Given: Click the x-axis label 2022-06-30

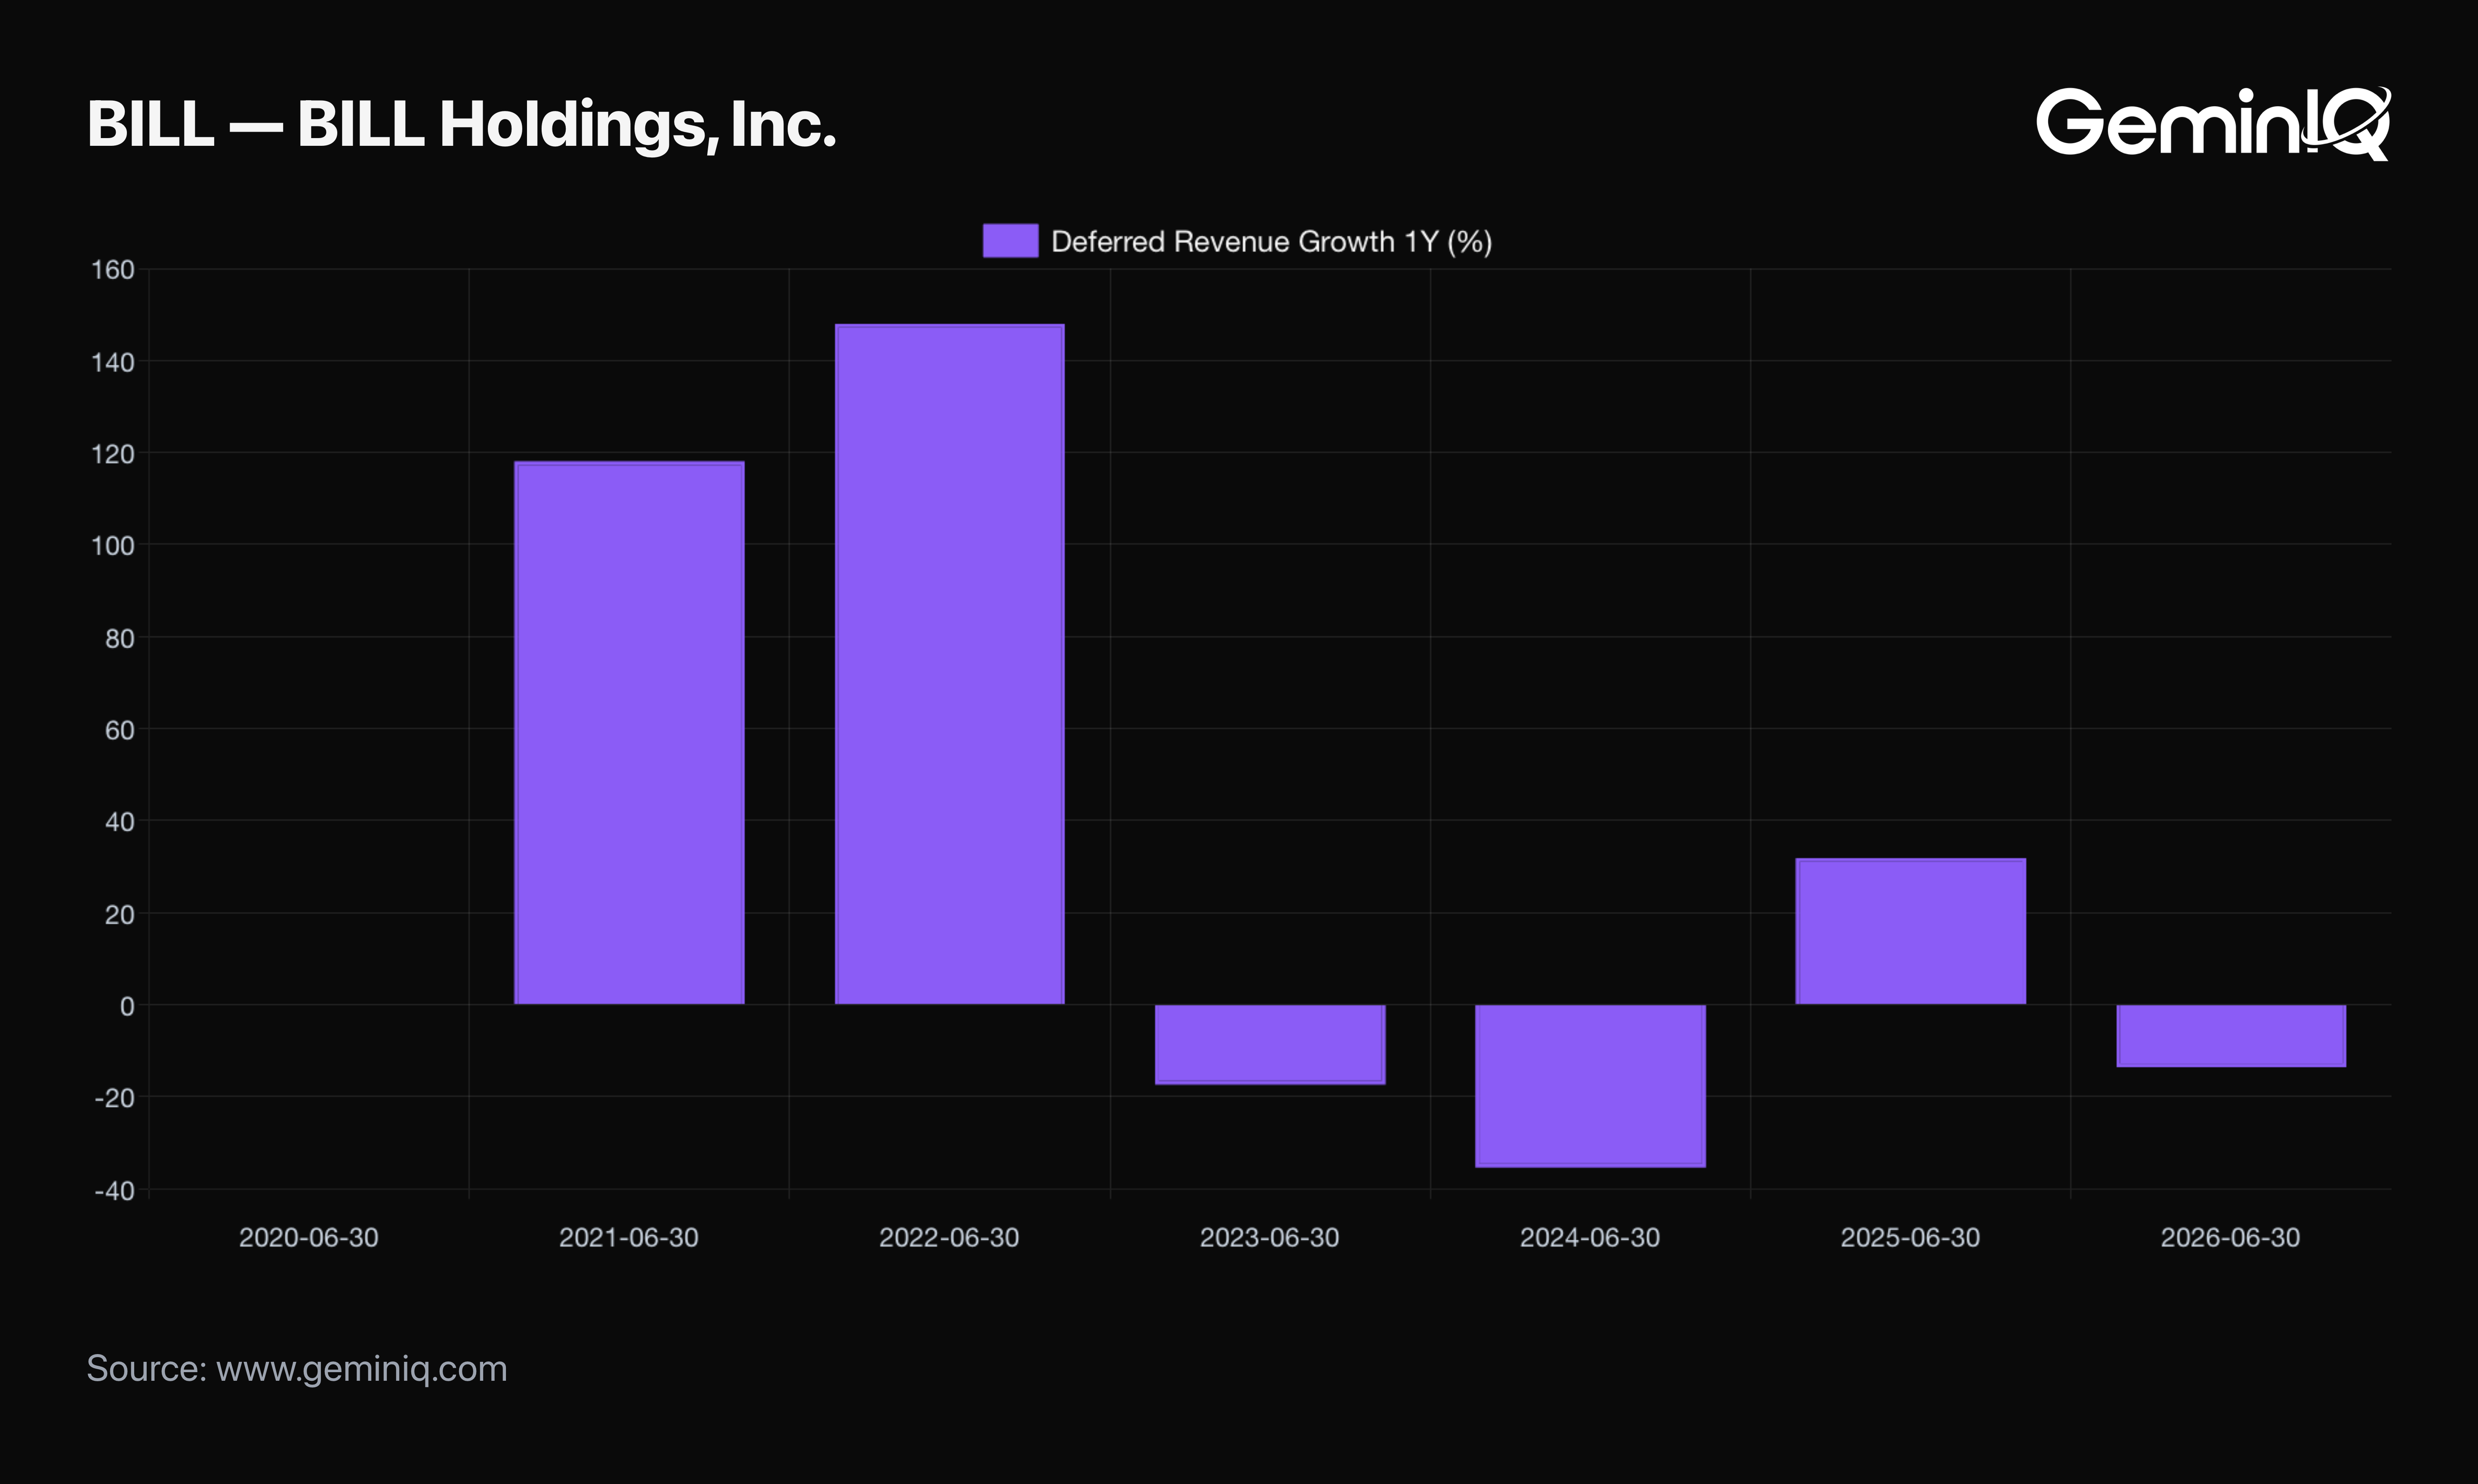Looking at the screenshot, I should click(949, 1238).
